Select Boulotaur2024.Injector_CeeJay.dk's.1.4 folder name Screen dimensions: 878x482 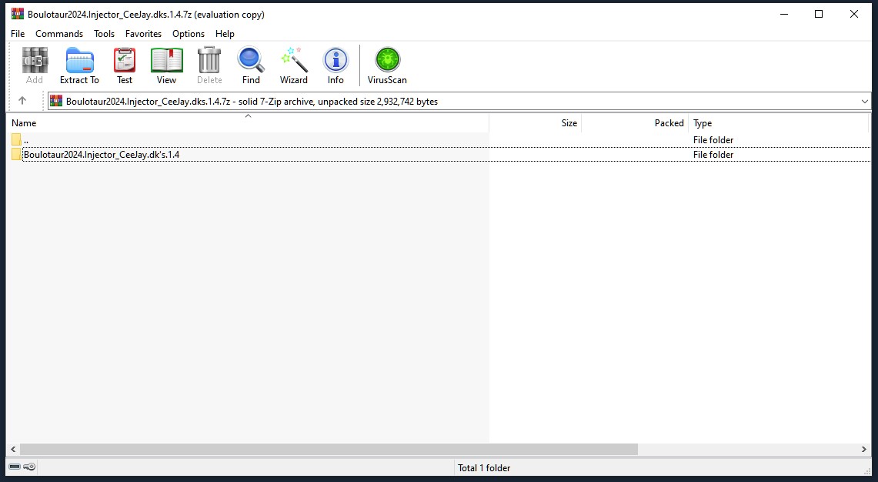tap(102, 155)
